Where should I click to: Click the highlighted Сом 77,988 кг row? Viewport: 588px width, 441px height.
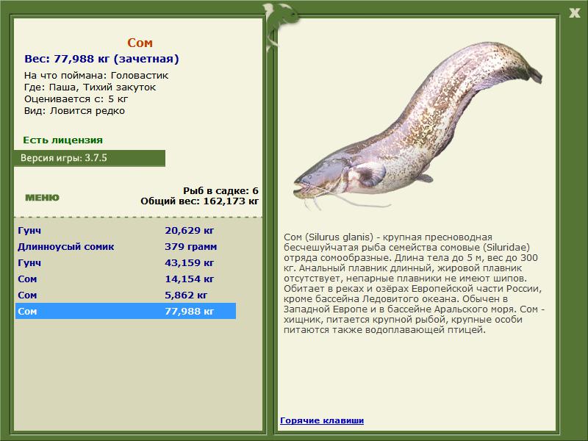click(125, 312)
